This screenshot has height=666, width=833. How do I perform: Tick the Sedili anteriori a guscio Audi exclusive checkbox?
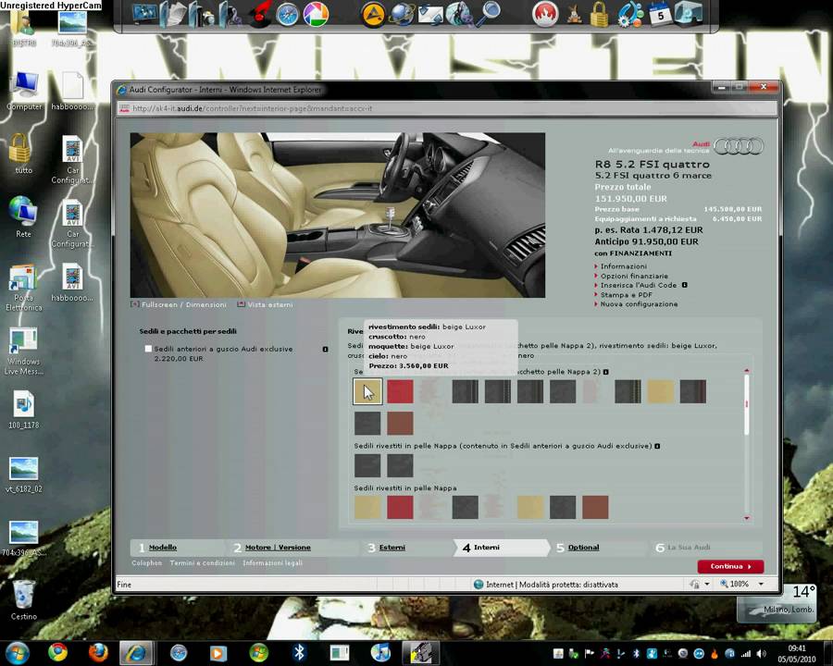(x=148, y=349)
